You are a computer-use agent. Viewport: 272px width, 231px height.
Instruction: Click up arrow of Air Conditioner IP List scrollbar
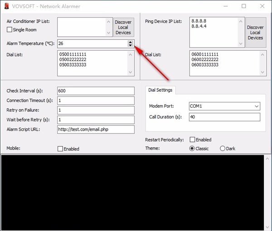click(109, 22)
